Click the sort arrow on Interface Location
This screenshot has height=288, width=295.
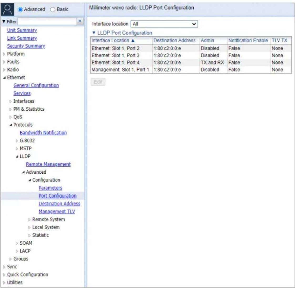pos(133,40)
